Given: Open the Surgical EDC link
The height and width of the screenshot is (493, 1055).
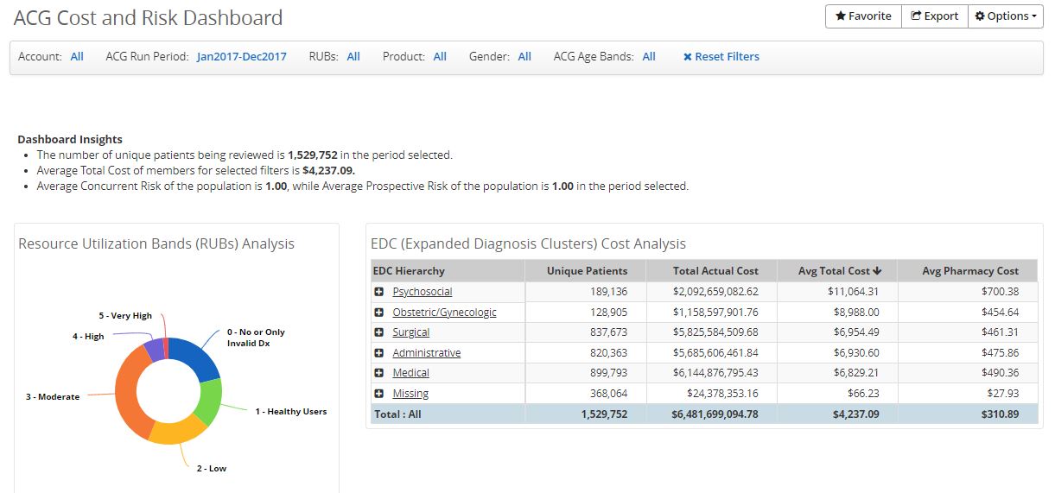Looking at the screenshot, I should pyautogui.click(x=410, y=332).
